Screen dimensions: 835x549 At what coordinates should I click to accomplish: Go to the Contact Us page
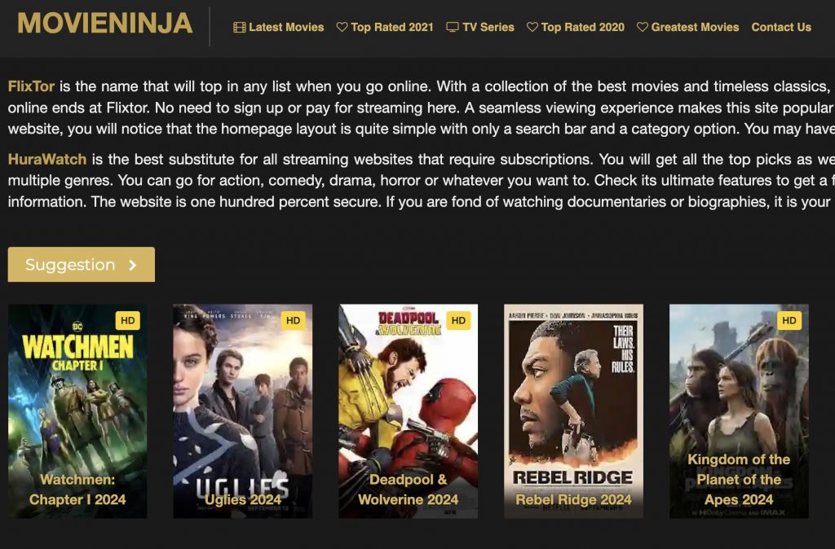tap(781, 27)
